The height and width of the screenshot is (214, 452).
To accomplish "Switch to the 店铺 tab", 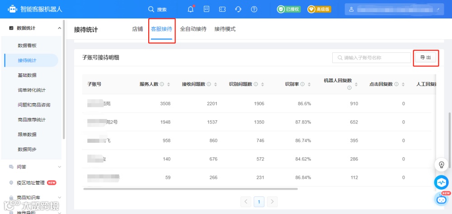I will (137, 29).
